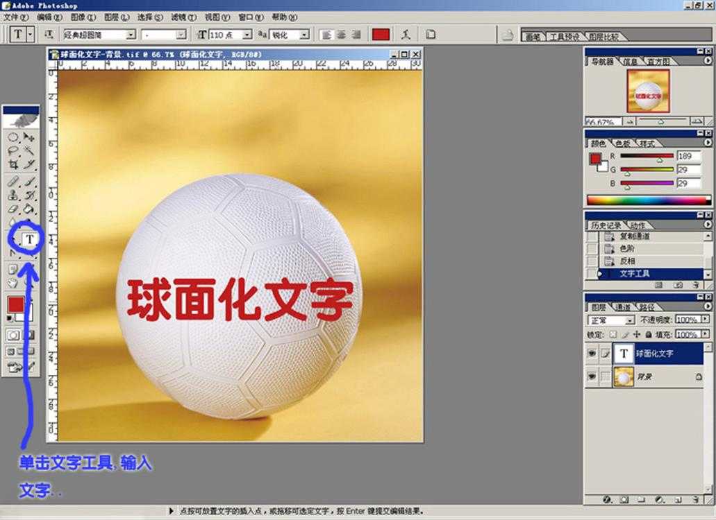Select the Brush tool
This screenshot has height=520, width=716.
click(x=28, y=182)
